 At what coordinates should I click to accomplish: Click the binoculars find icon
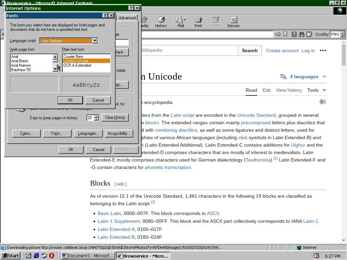[x=302, y=34]
